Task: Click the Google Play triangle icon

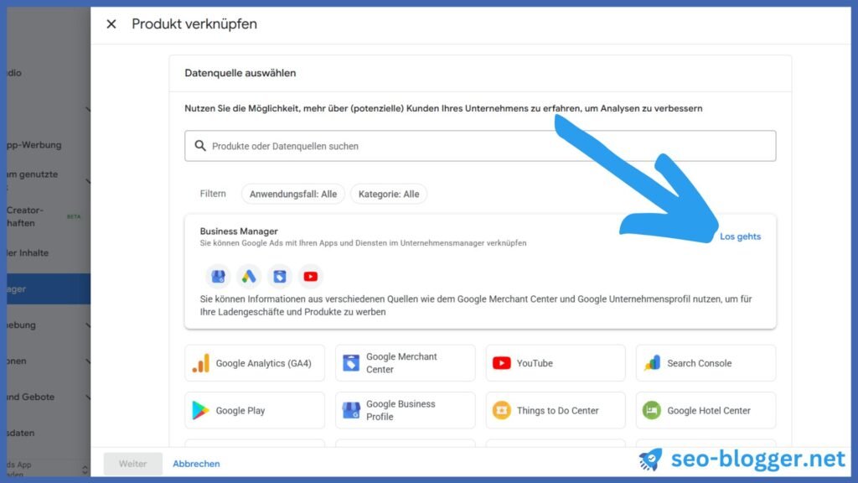Action: coord(200,410)
